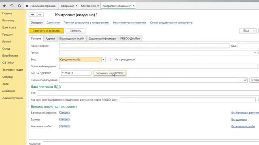Open the Адреси tab

point(50,39)
